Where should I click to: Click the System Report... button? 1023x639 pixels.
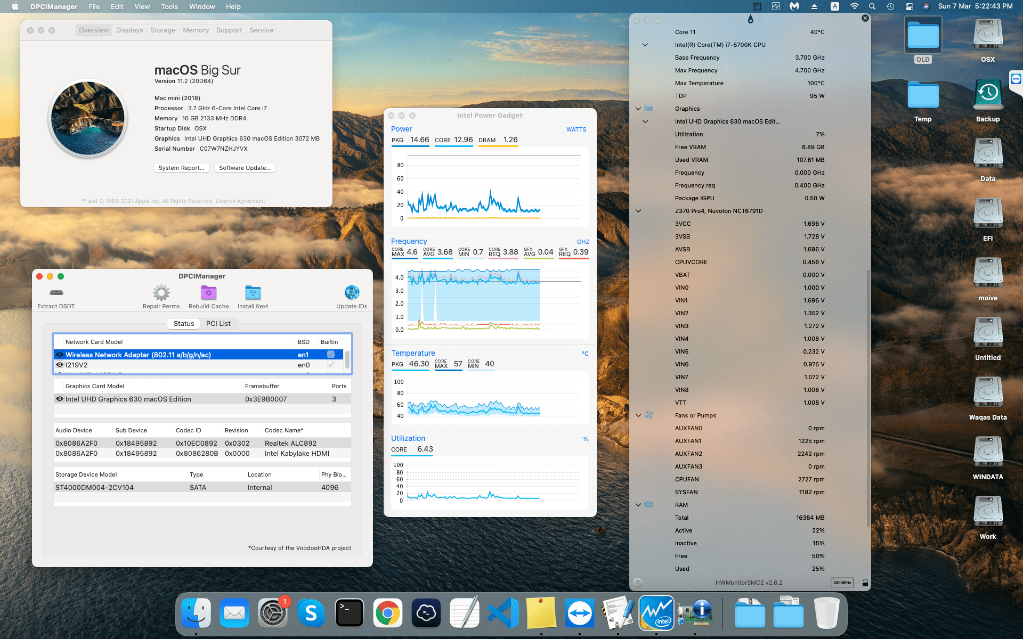[182, 168]
